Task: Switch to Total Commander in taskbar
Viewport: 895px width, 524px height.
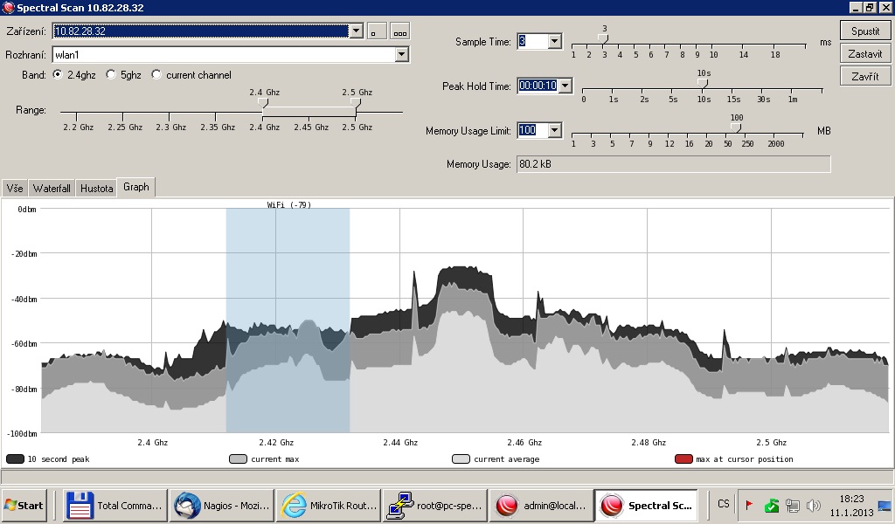Action: click(x=115, y=505)
